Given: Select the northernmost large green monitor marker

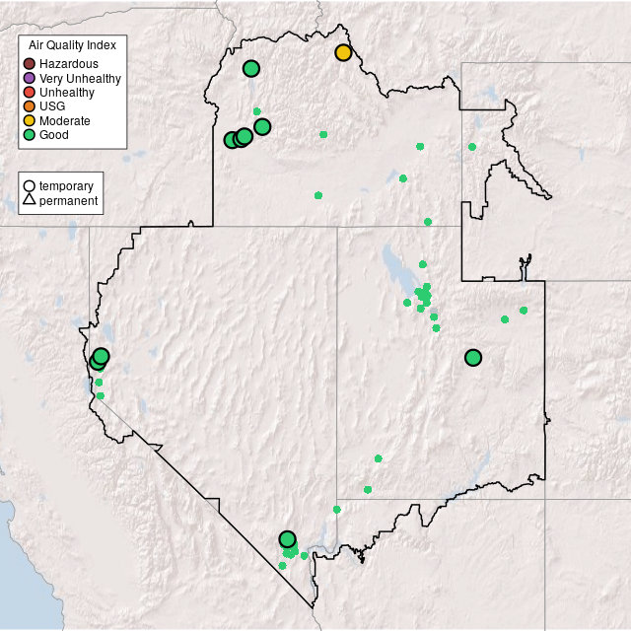Looking at the screenshot, I should coord(251,68).
